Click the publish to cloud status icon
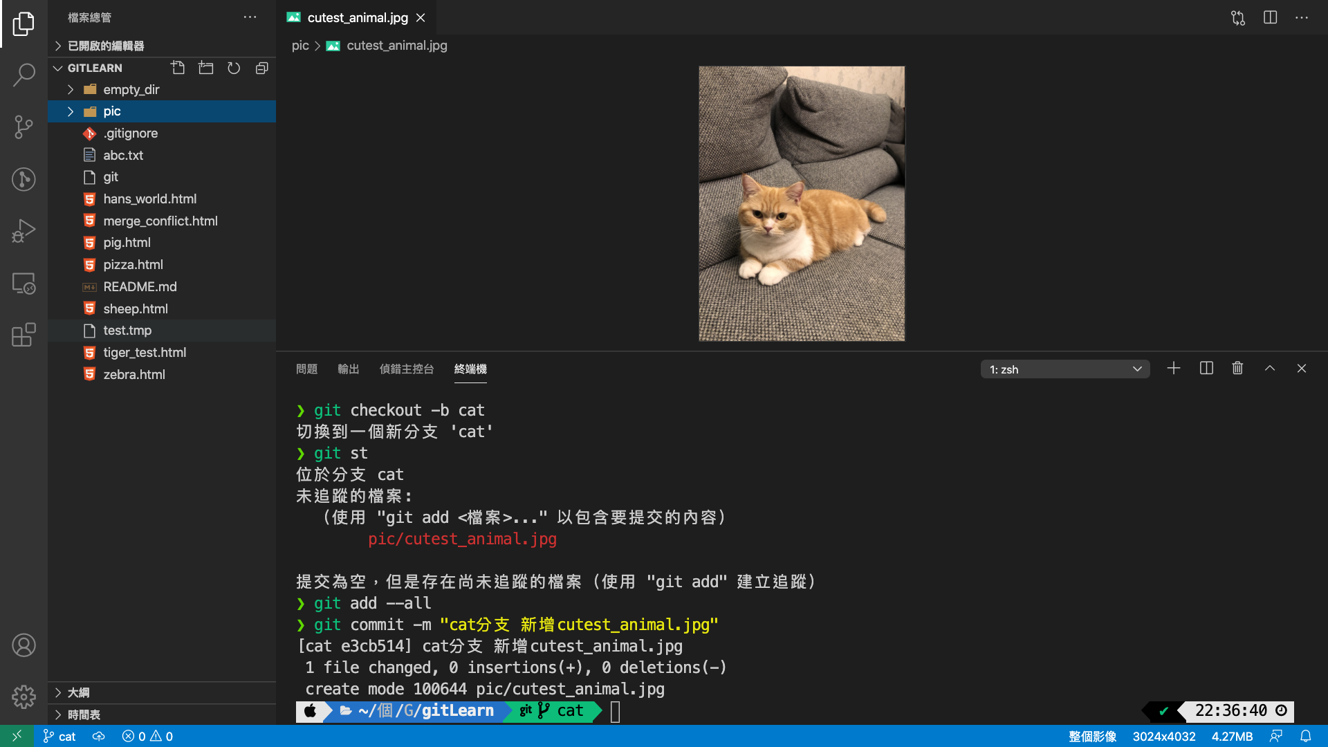 pos(99,736)
